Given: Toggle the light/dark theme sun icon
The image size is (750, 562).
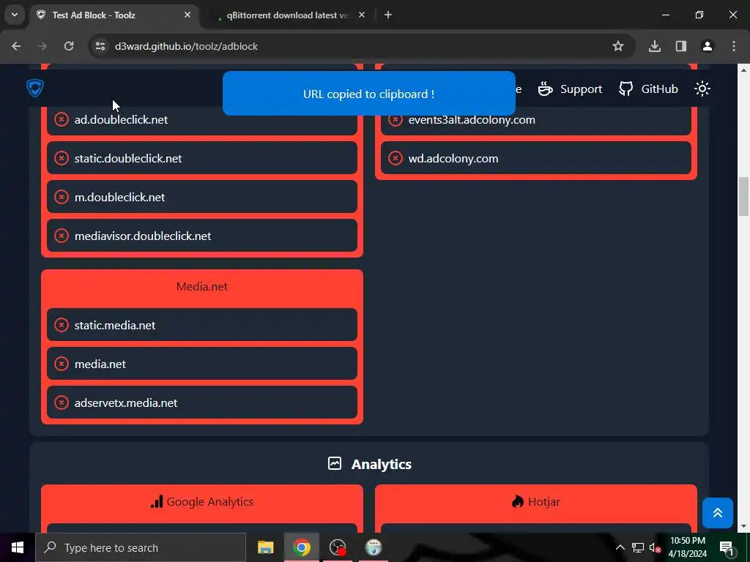Looking at the screenshot, I should pyautogui.click(x=702, y=89).
